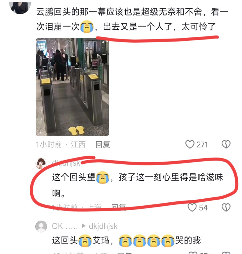Like the top comment with 271 likes
Image resolution: width=242 pixels, height=254 pixels.
[x=189, y=144]
